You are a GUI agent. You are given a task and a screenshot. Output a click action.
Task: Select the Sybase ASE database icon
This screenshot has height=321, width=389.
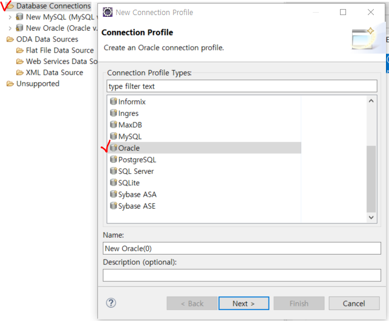click(113, 206)
